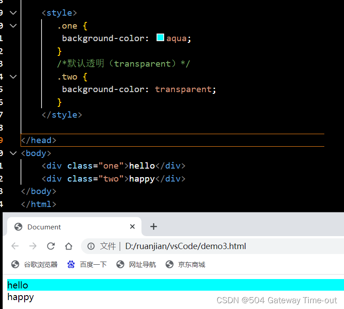Close the Document tab

pos(132,227)
